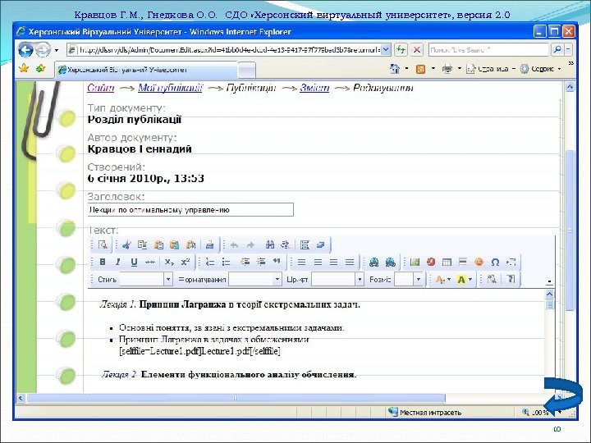The image size is (591, 443).
Task: Click the Select All icon
Action: (x=305, y=244)
